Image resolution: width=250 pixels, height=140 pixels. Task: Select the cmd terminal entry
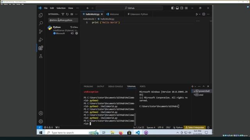[202, 95]
